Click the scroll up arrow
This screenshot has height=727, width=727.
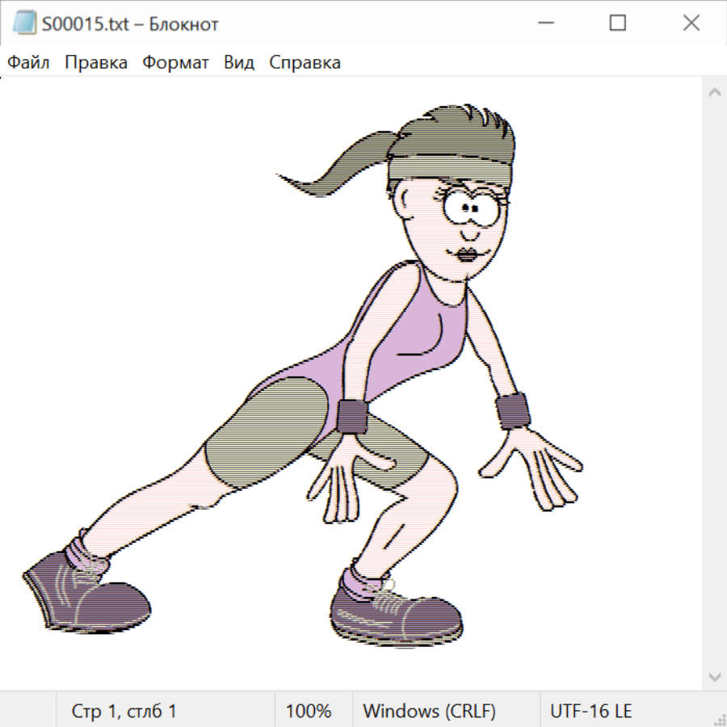tap(714, 93)
